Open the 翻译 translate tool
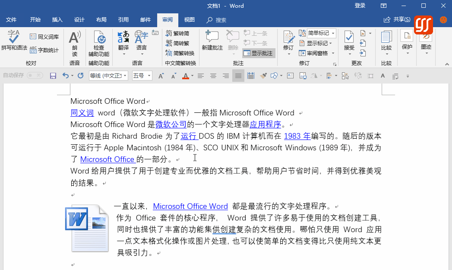 pos(123,43)
